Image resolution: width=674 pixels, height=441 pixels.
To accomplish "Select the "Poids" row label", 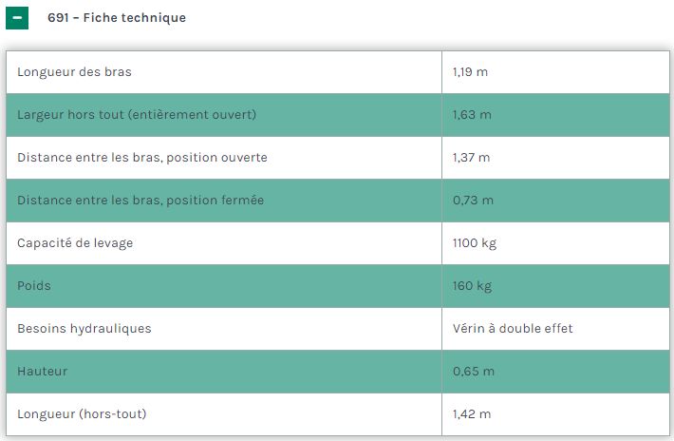I will pos(34,286).
